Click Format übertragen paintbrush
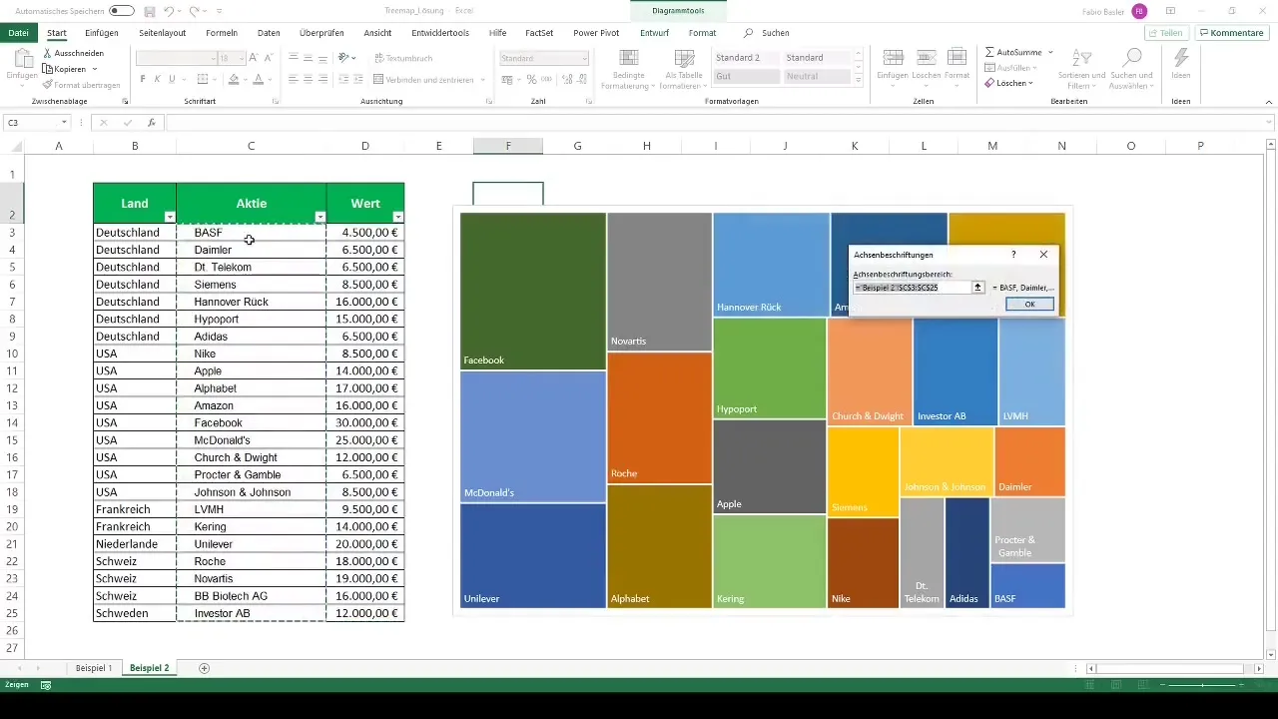Viewport: 1278px width, 719px height. (81, 85)
